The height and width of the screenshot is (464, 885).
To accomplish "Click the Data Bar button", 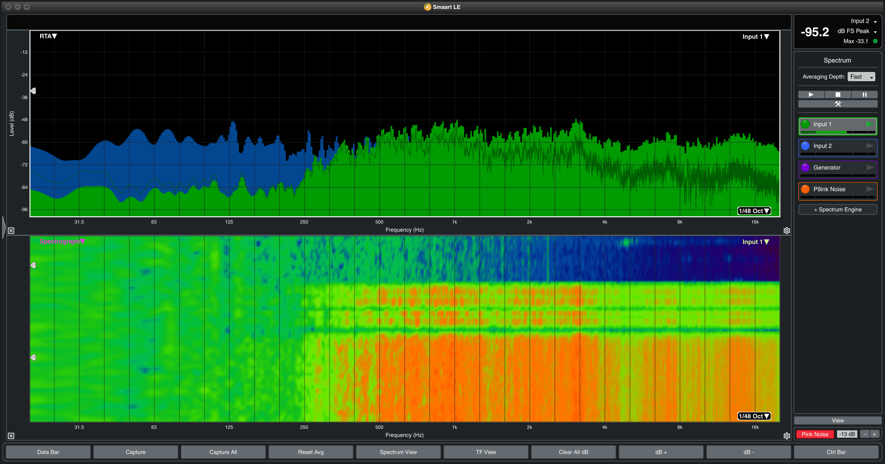I will [48, 452].
